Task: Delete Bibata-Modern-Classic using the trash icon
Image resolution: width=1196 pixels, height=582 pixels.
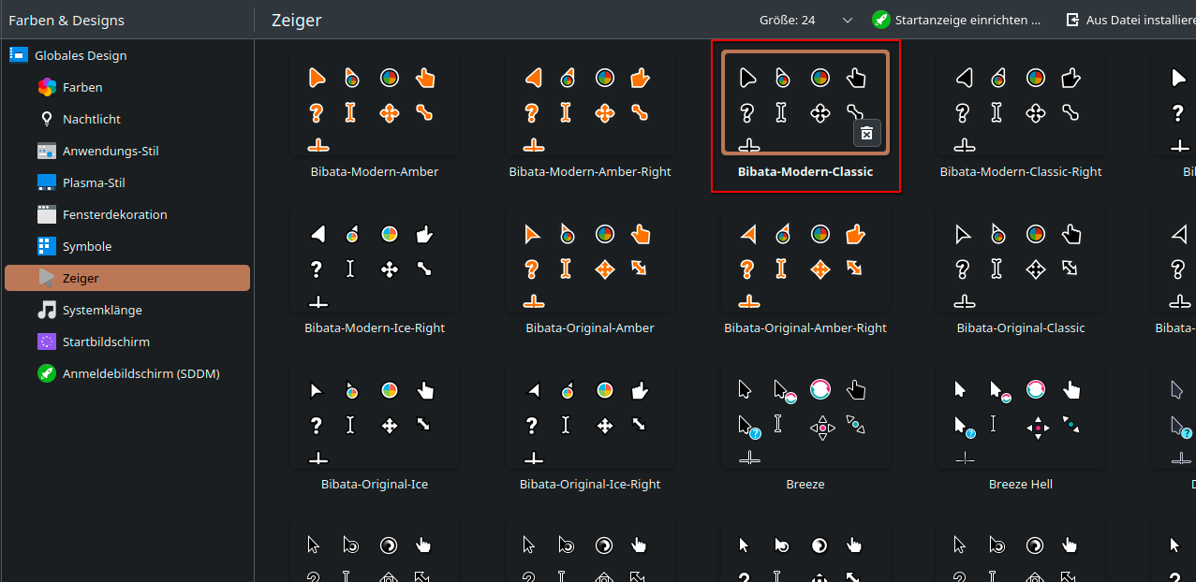Action: [866, 134]
